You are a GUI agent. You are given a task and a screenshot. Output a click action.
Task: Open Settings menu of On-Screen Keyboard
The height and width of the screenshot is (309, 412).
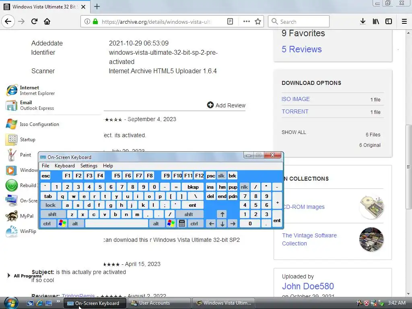(89, 166)
